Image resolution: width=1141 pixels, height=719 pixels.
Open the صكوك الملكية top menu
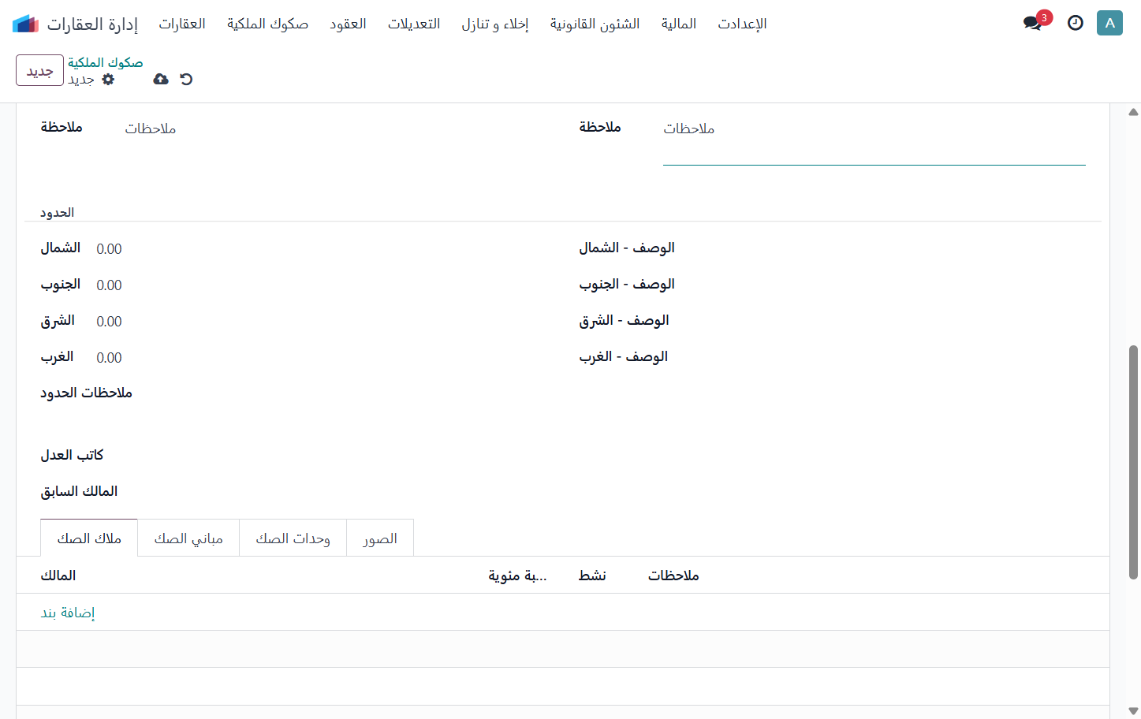tap(267, 24)
